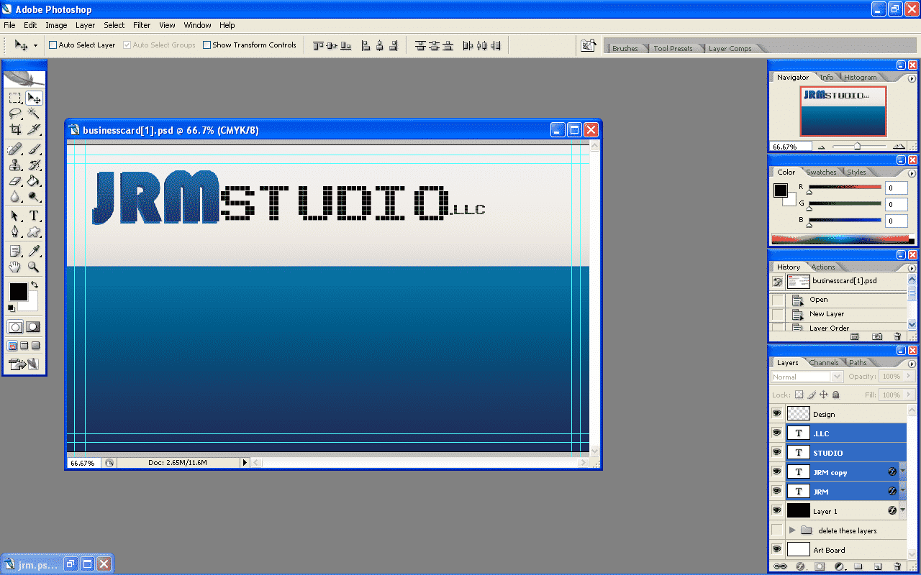Image resolution: width=921 pixels, height=575 pixels.
Task: Select the Zoom magnifier tool
Action: pos(33,267)
